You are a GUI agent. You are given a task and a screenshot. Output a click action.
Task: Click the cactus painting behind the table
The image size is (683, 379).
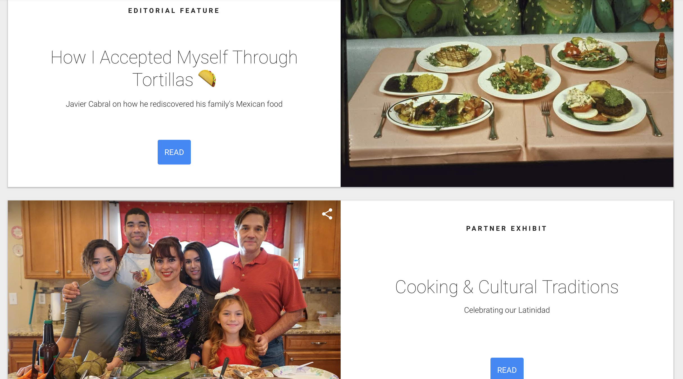point(507,17)
